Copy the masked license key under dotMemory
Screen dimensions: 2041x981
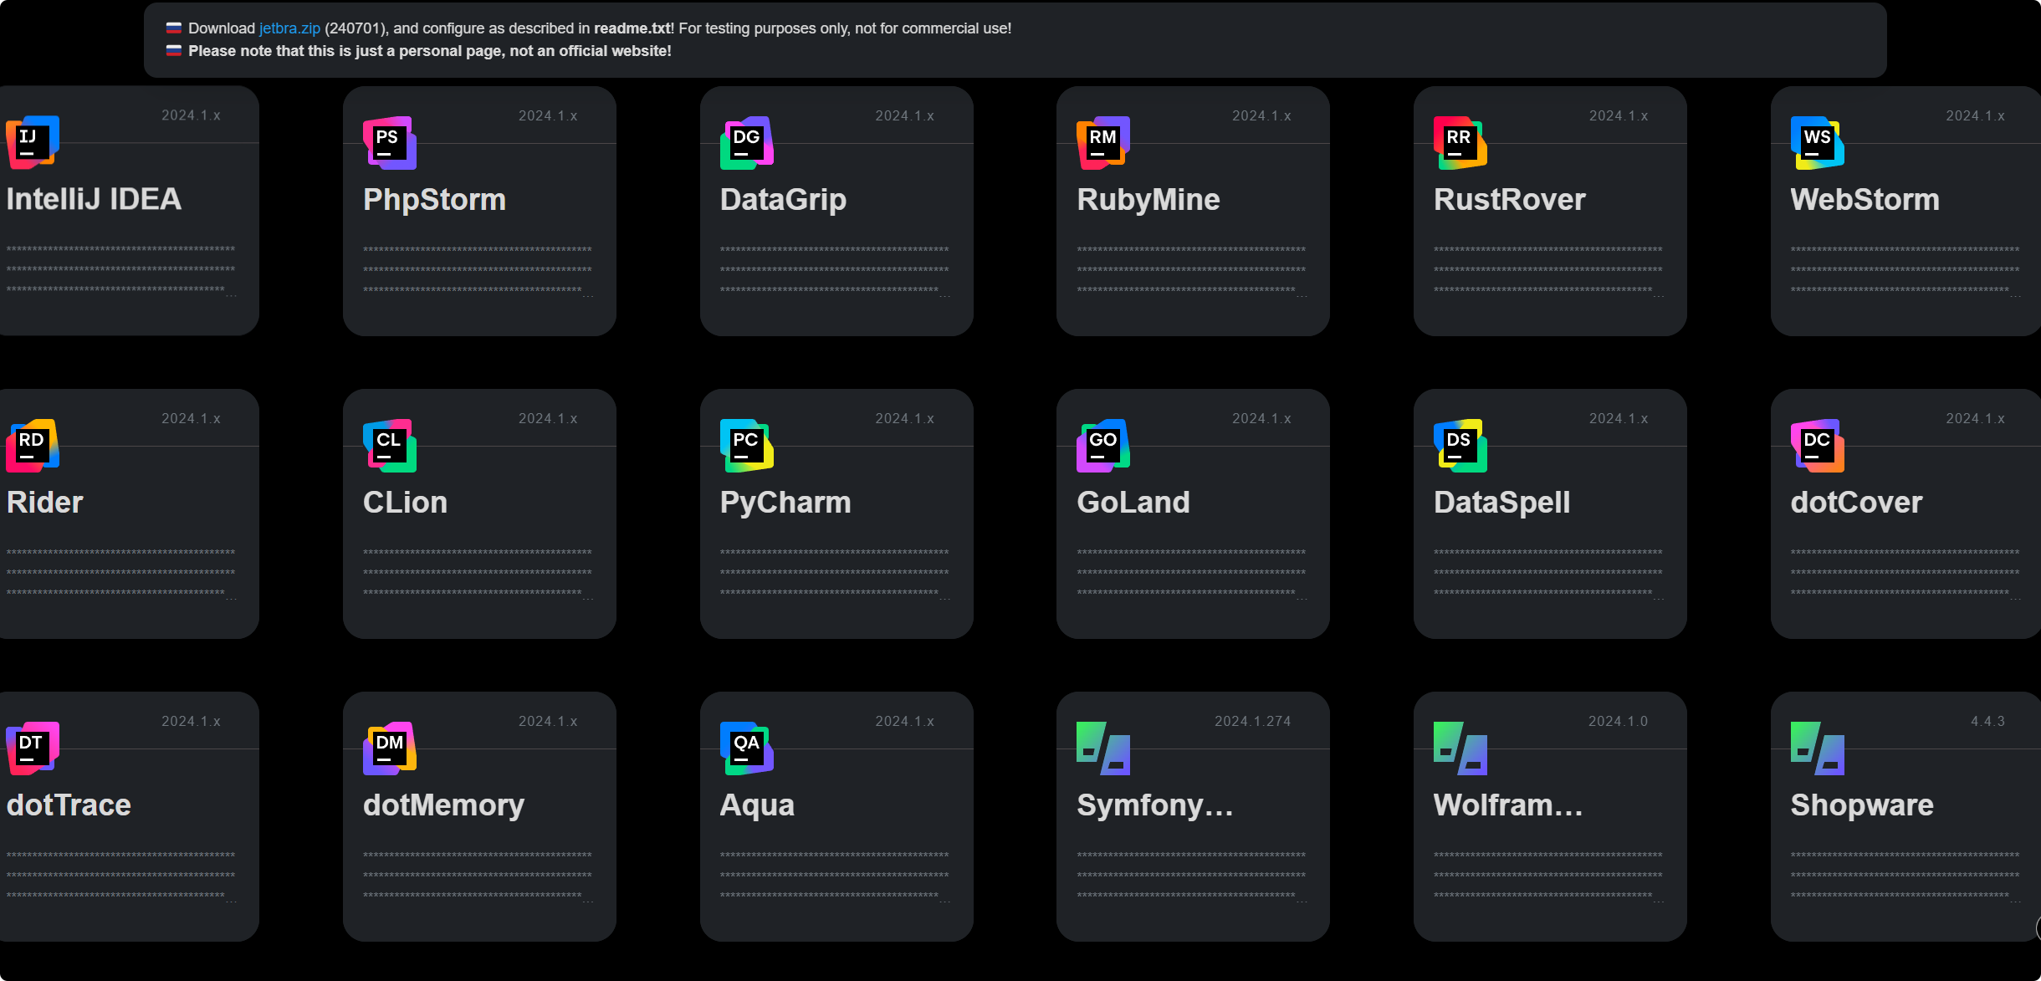pyautogui.click(x=478, y=876)
